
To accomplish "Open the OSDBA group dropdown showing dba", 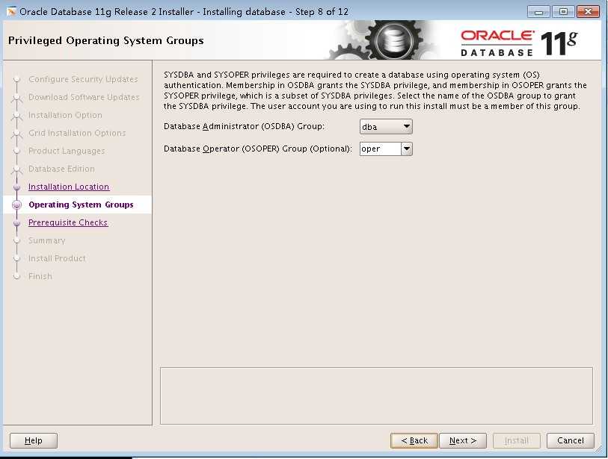I will (x=386, y=127).
